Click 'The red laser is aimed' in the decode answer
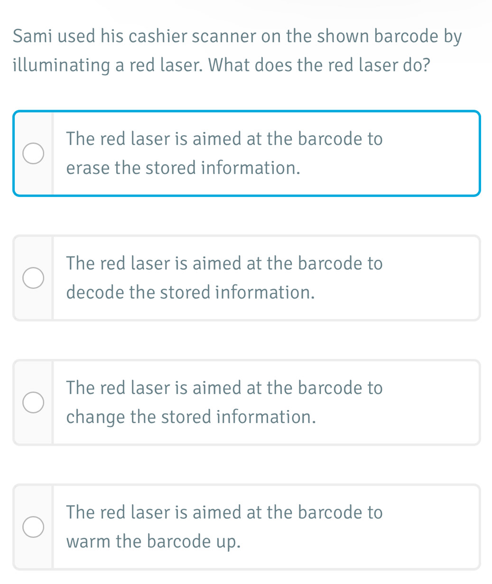This screenshot has width=492, height=584. [x=162, y=263]
